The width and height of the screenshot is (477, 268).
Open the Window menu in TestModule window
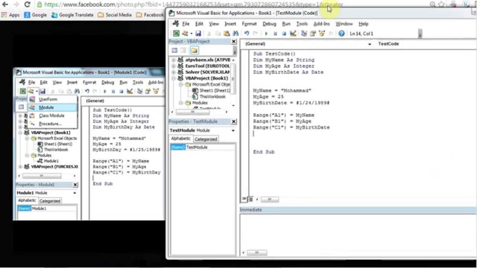[344, 24]
